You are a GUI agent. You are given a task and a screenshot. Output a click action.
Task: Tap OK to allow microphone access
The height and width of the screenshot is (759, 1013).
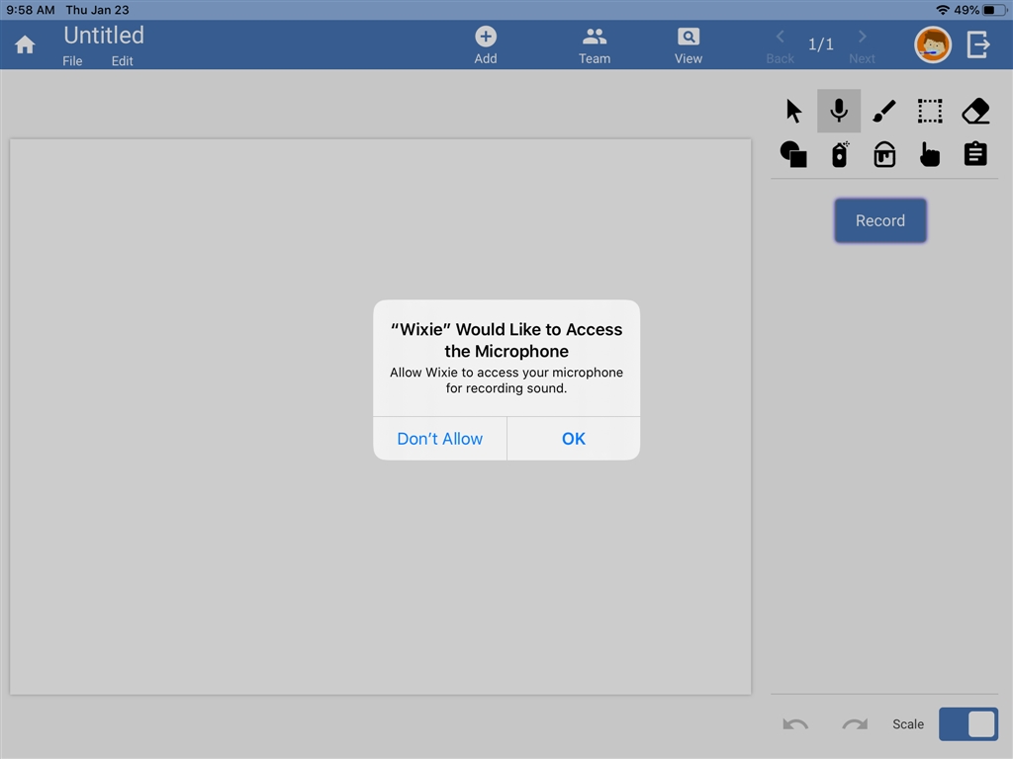click(574, 439)
